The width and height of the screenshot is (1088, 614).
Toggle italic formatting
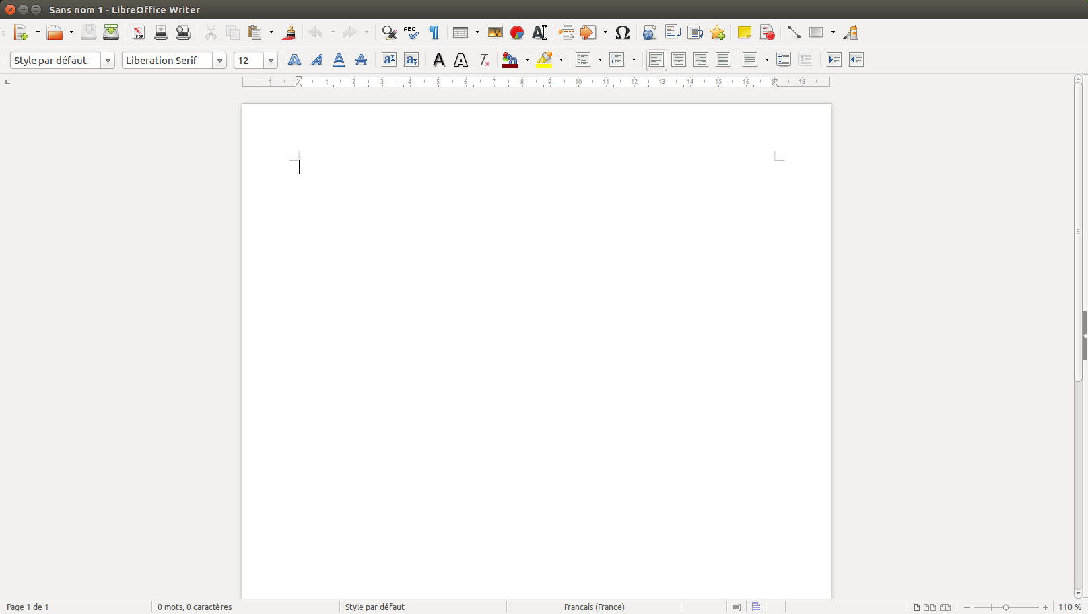pos(316,60)
